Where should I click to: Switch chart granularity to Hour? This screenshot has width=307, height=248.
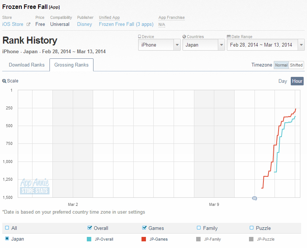tap(297, 81)
